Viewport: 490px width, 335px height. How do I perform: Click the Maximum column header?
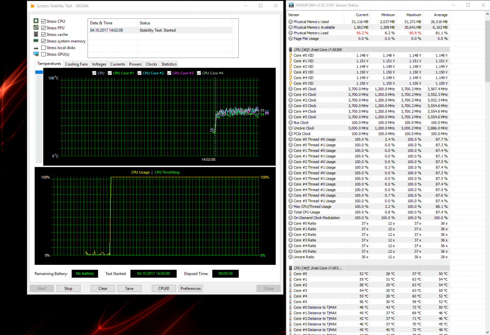(x=410, y=15)
